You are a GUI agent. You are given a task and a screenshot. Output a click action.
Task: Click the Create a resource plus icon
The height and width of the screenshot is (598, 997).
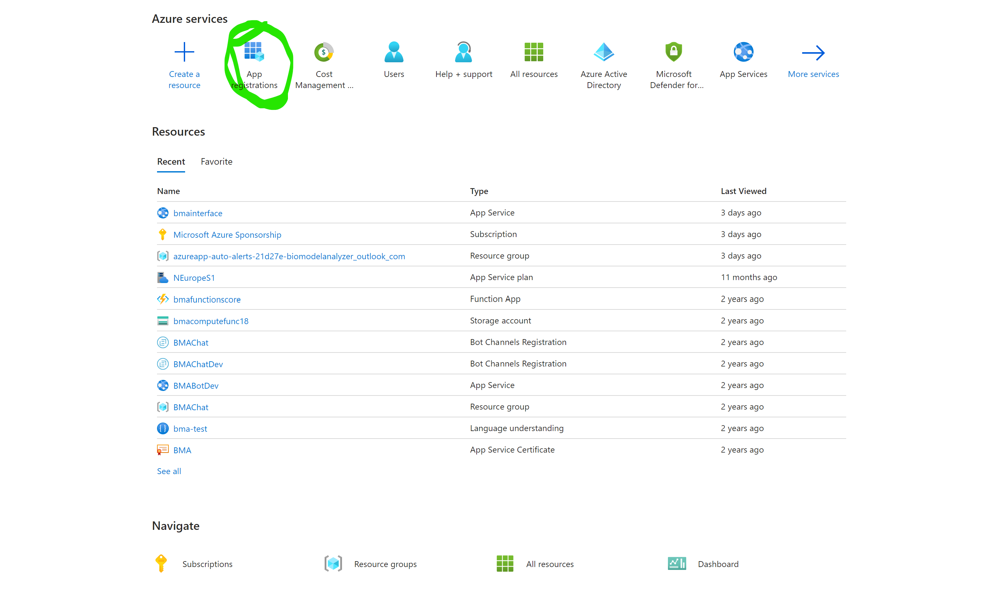[184, 52]
